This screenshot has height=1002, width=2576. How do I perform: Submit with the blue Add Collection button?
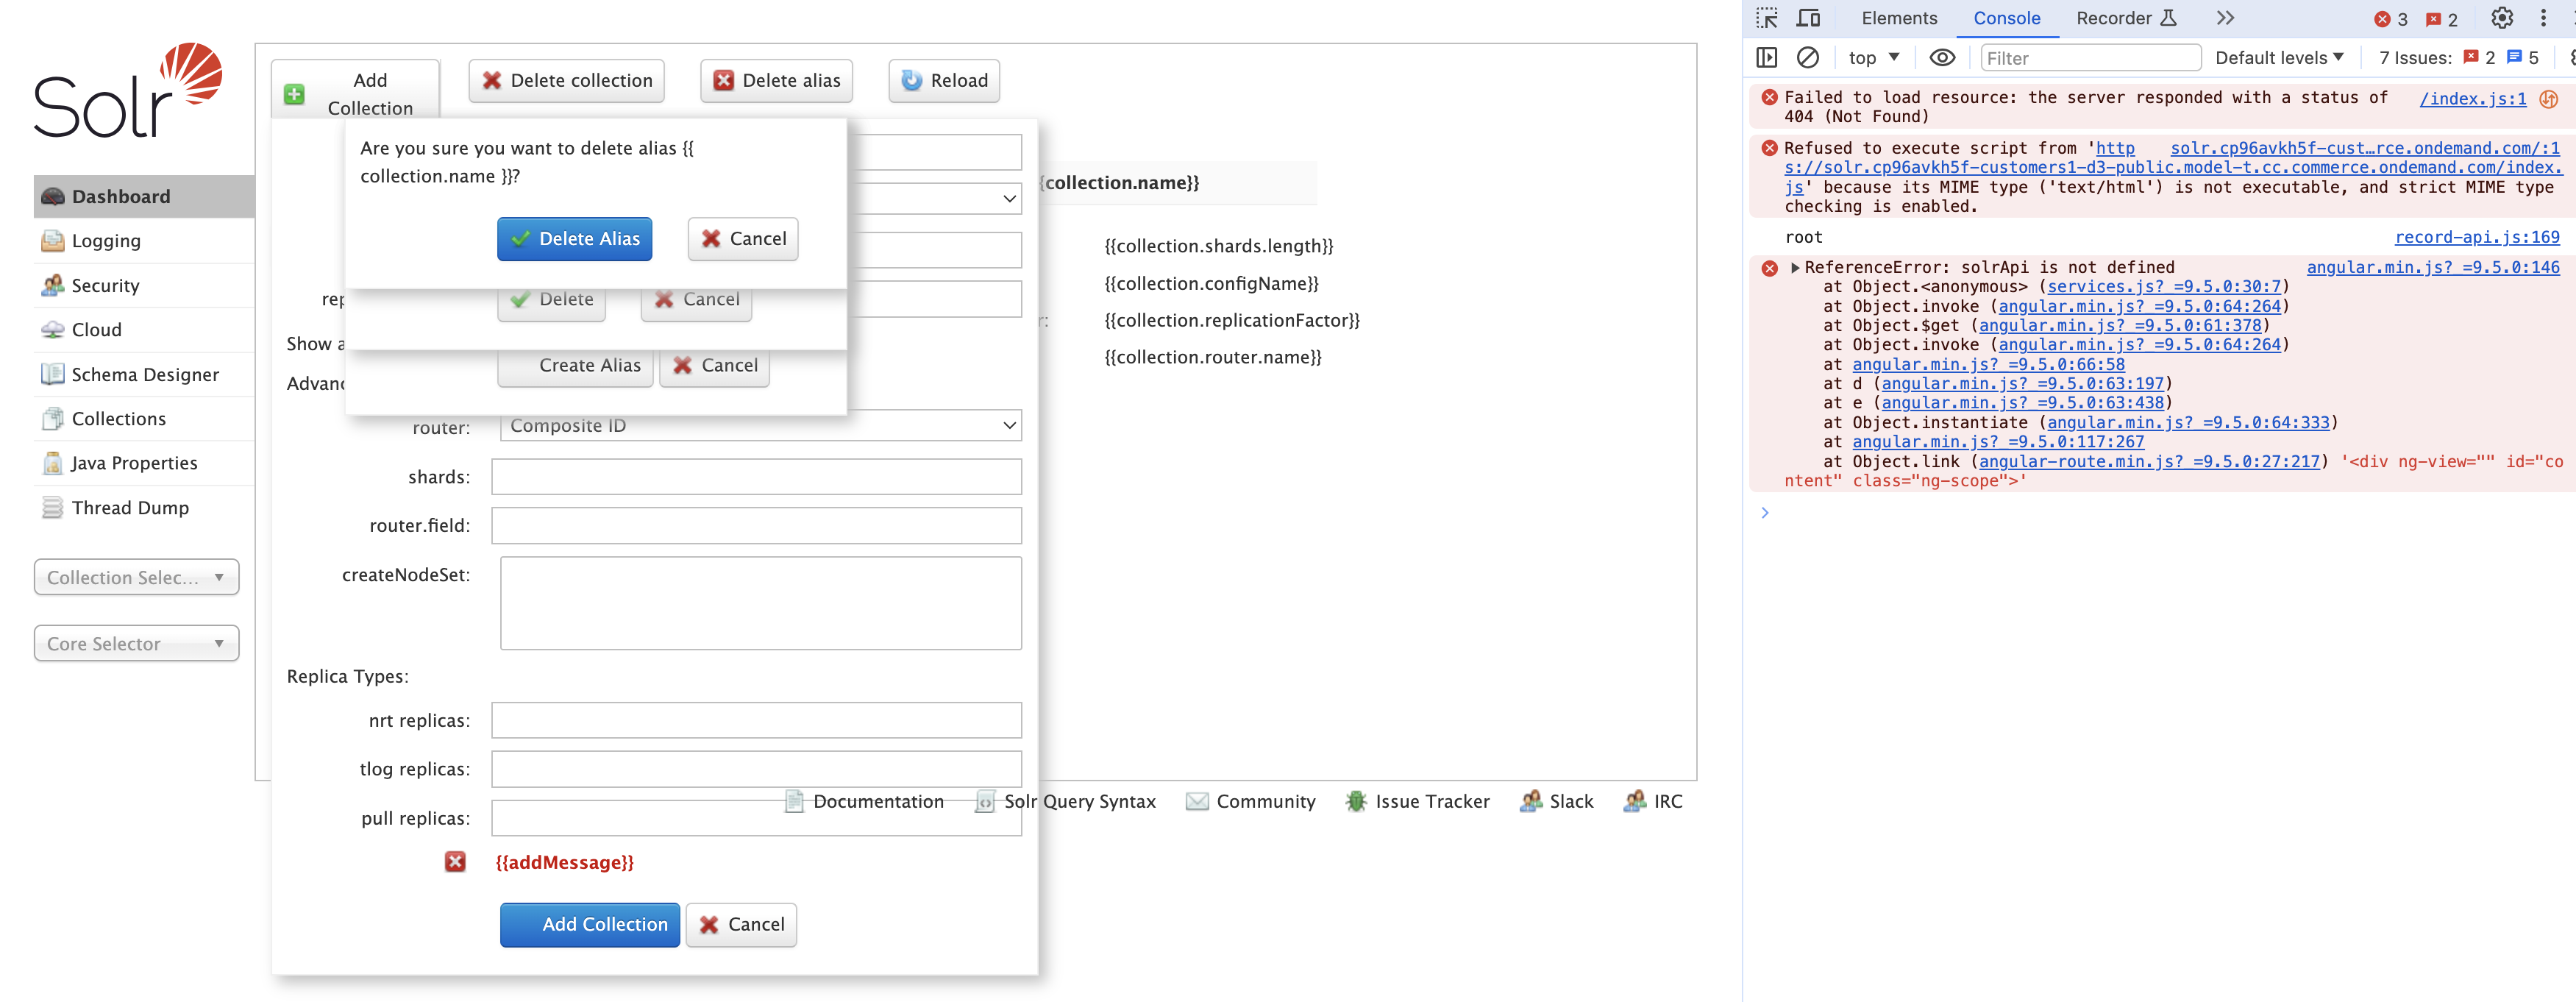(x=590, y=925)
